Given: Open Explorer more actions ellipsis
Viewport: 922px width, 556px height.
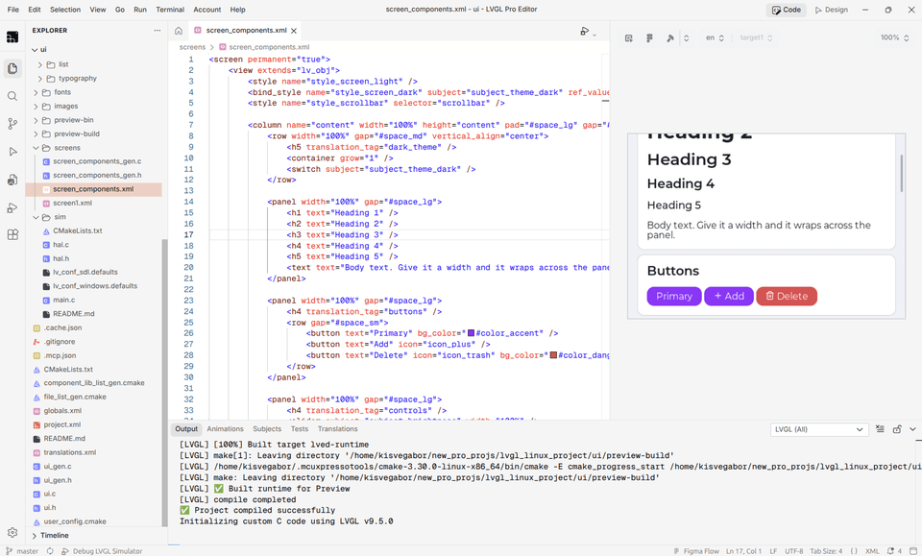Looking at the screenshot, I should (157, 30).
